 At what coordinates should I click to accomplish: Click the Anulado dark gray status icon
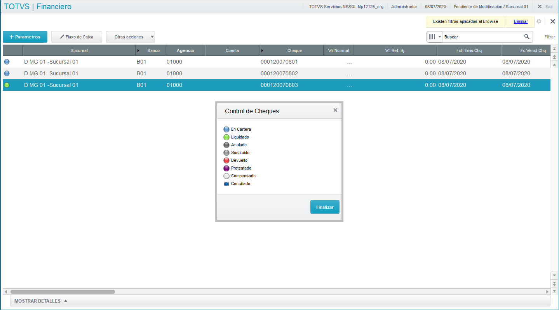pyautogui.click(x=226, y=145)
